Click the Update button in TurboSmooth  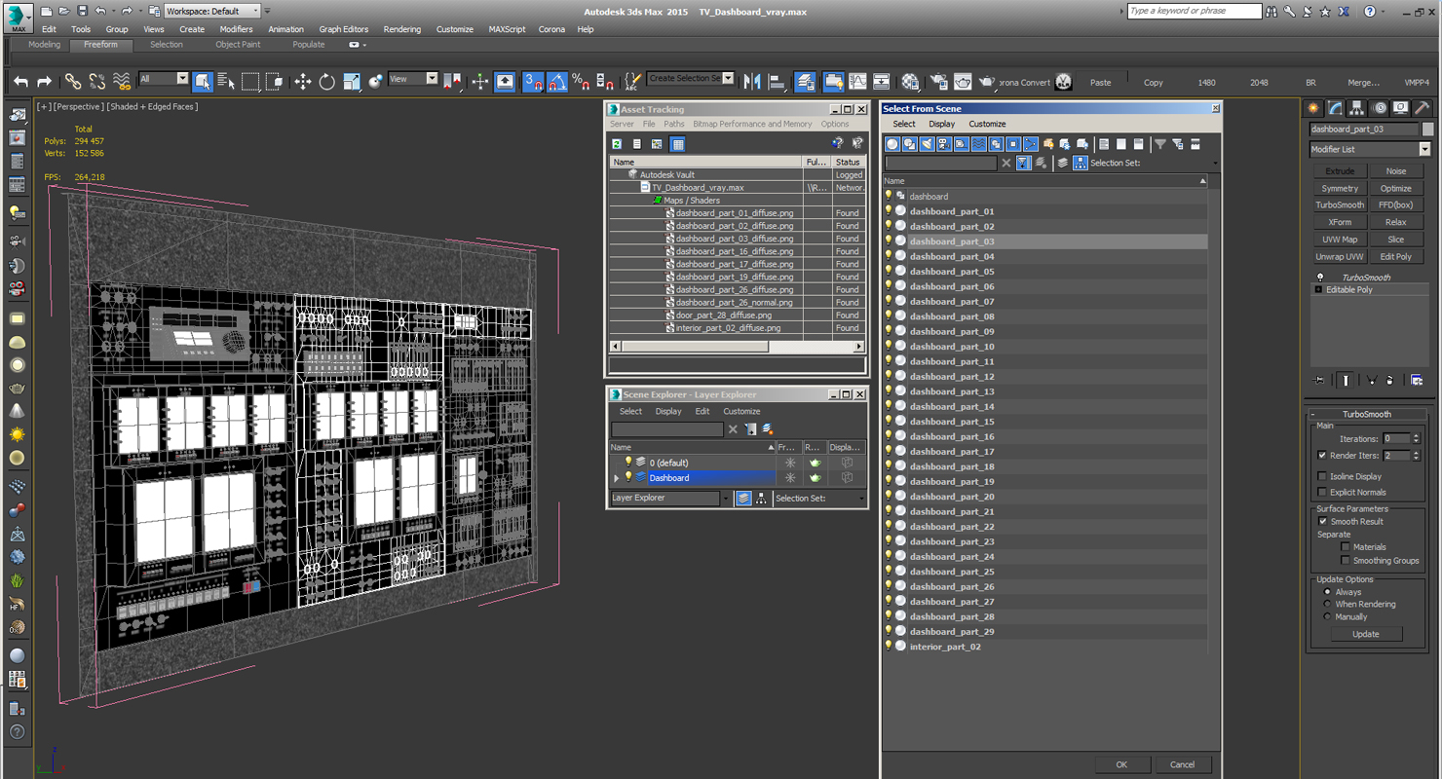point(1366,634)
